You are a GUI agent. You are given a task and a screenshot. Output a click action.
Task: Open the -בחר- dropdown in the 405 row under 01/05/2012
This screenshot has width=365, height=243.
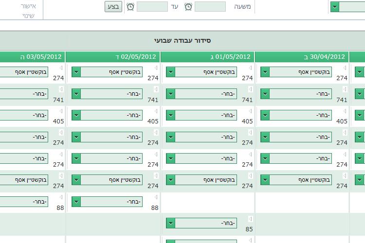click(170, 115)
